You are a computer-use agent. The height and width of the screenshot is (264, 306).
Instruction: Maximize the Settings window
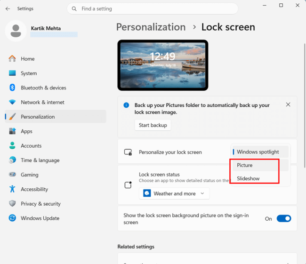[x=281, y=5]
